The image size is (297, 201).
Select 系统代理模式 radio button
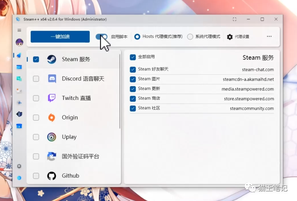pyautogui.click(x=190, y=37)
